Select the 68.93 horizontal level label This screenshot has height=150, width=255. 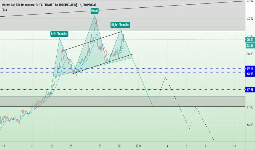click(x=250, y=74)
